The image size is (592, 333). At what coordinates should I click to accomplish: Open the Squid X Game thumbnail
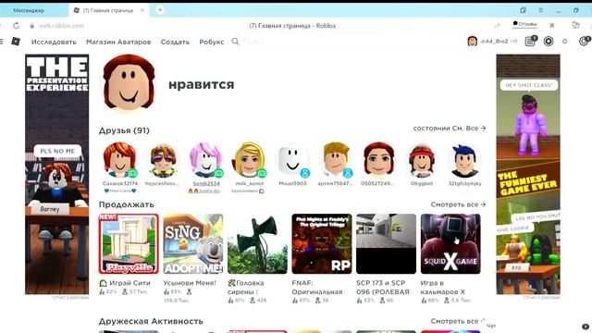(x=450, y=244)
